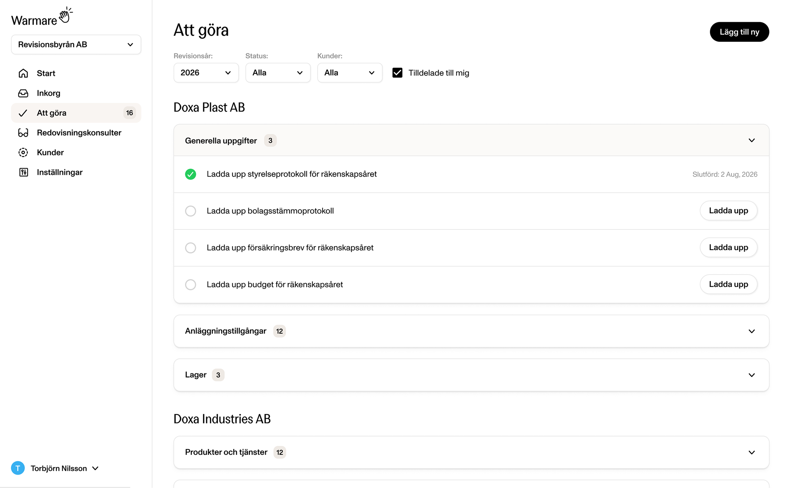Viewport: 792px width, 488px height.
Task: Click the green completed checkmark for styrelseprotokoll
Action: [x=190, y=174]
